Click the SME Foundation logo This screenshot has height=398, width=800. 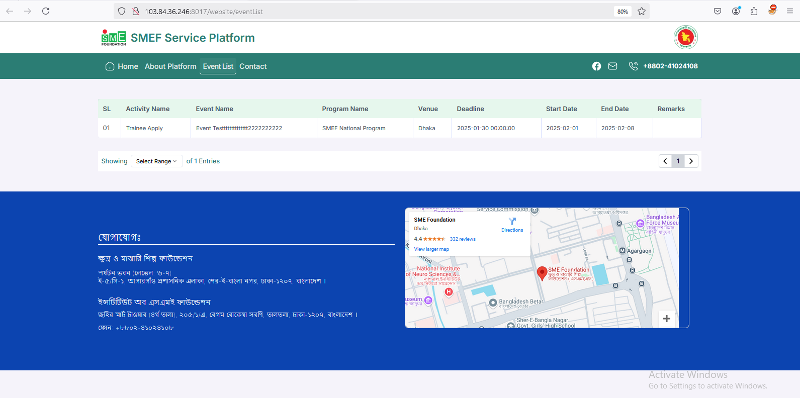(x=114, y=38)
